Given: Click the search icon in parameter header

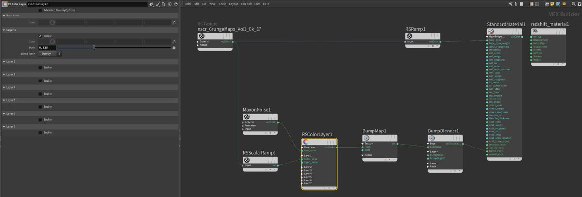Looking at the screenshot, I should (162, 4).
